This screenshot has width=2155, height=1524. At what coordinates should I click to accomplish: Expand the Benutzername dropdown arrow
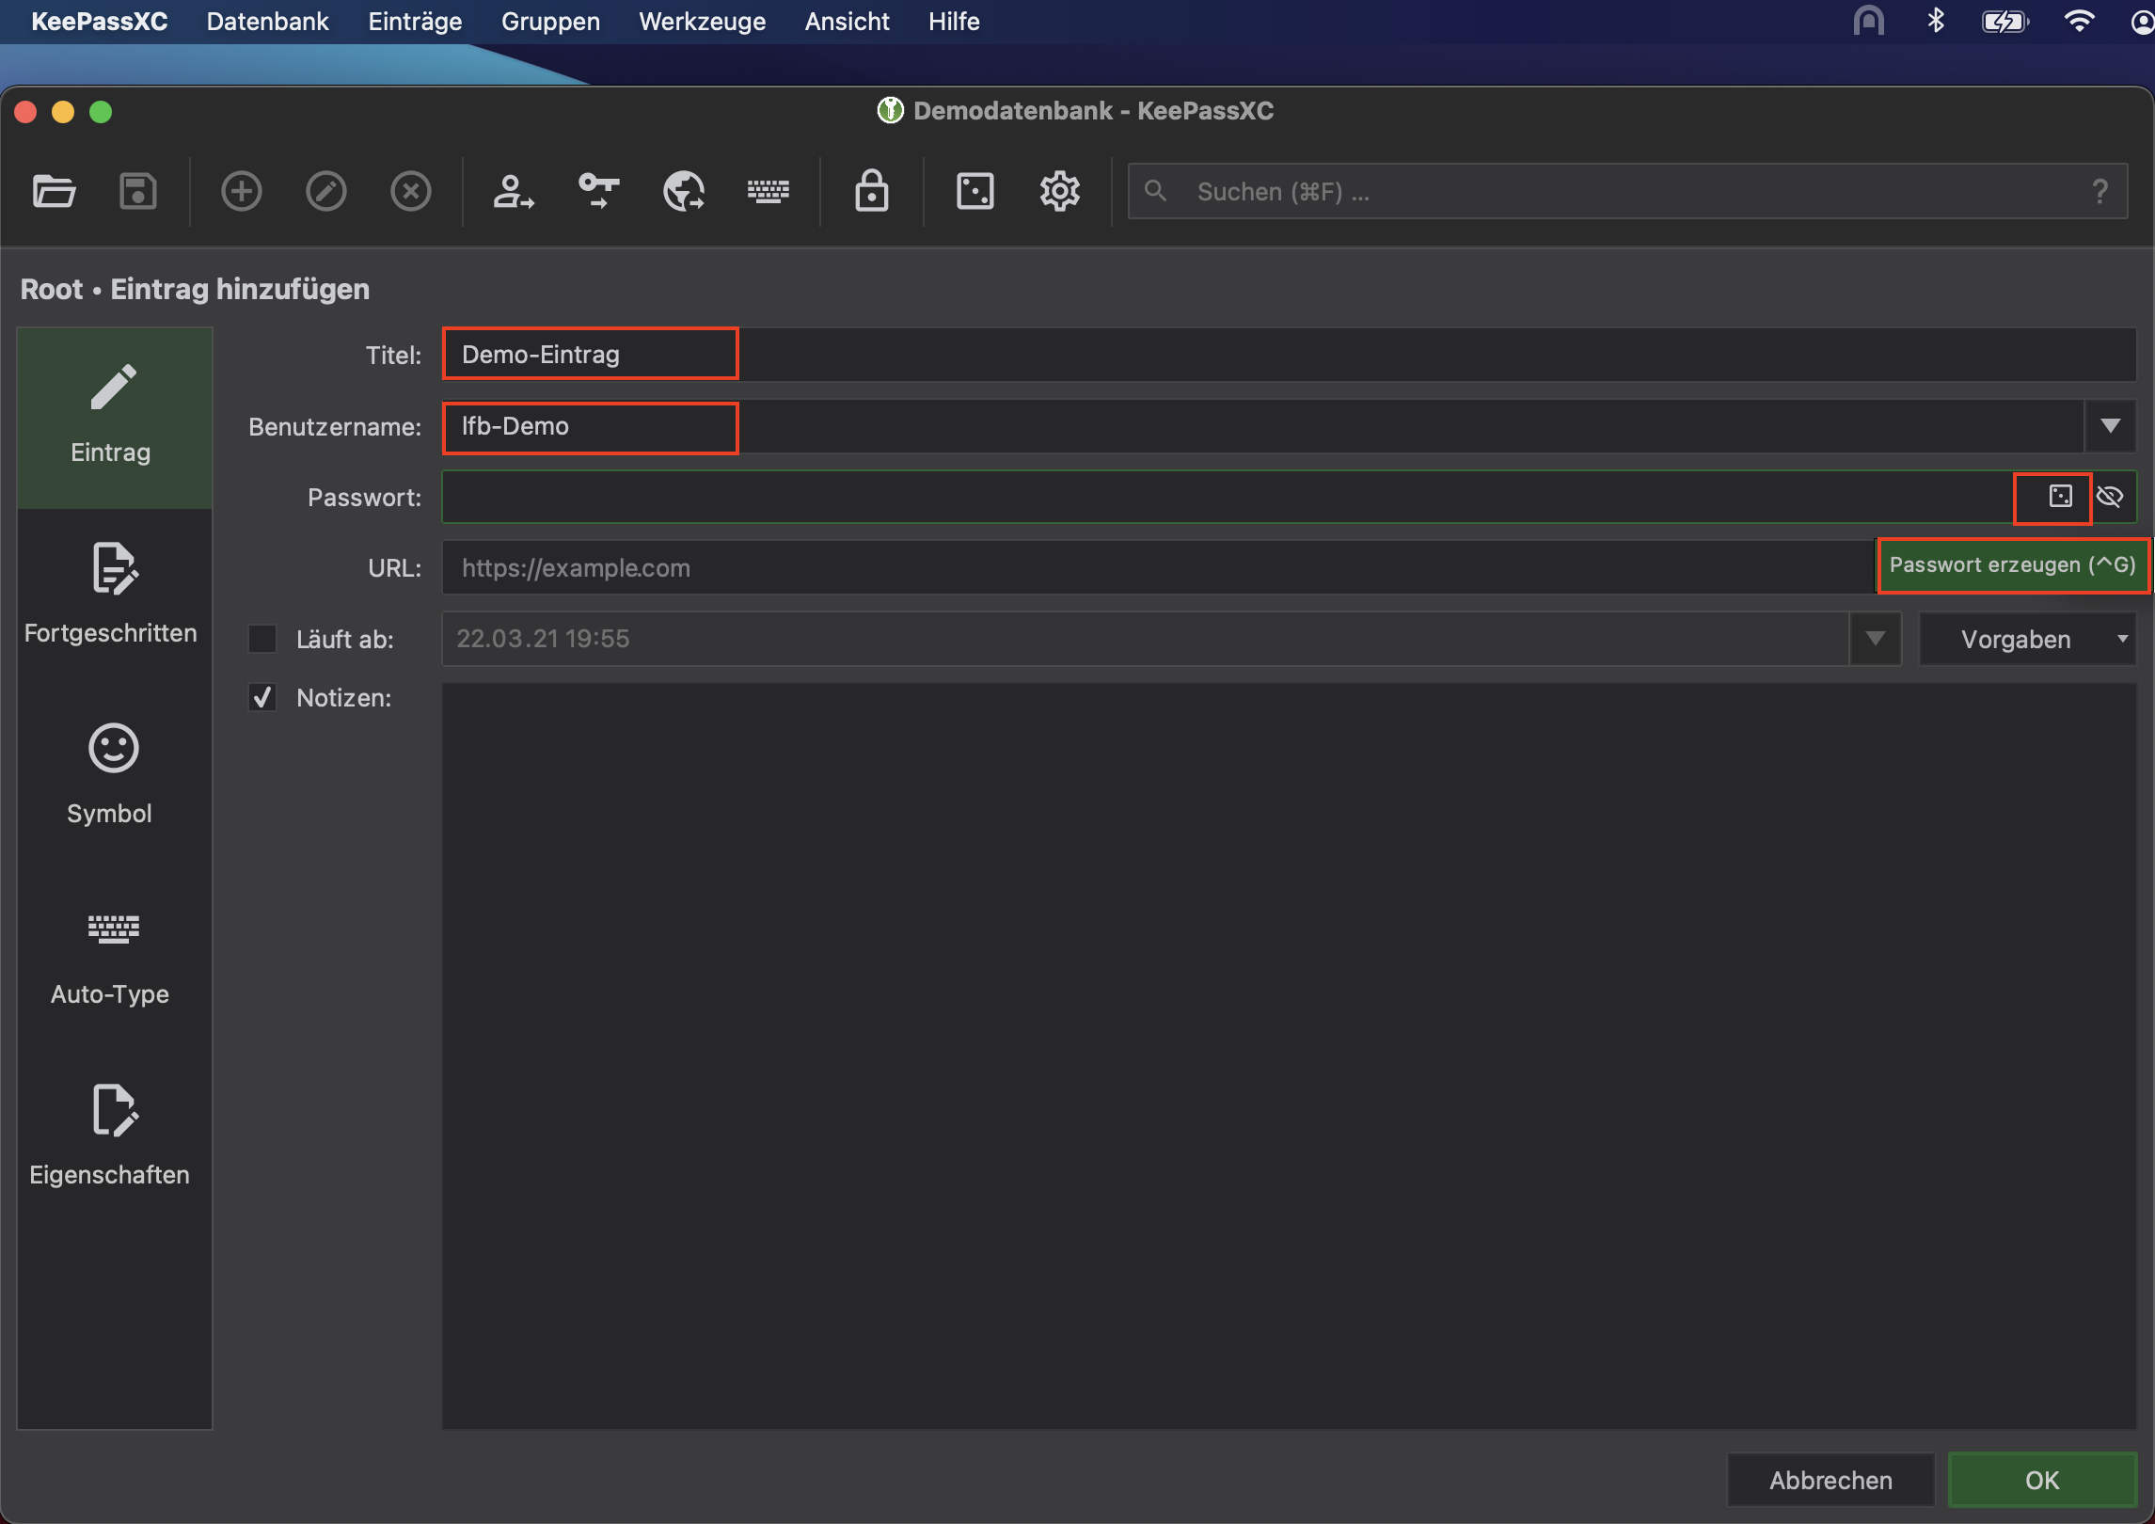pos(2110,426)
